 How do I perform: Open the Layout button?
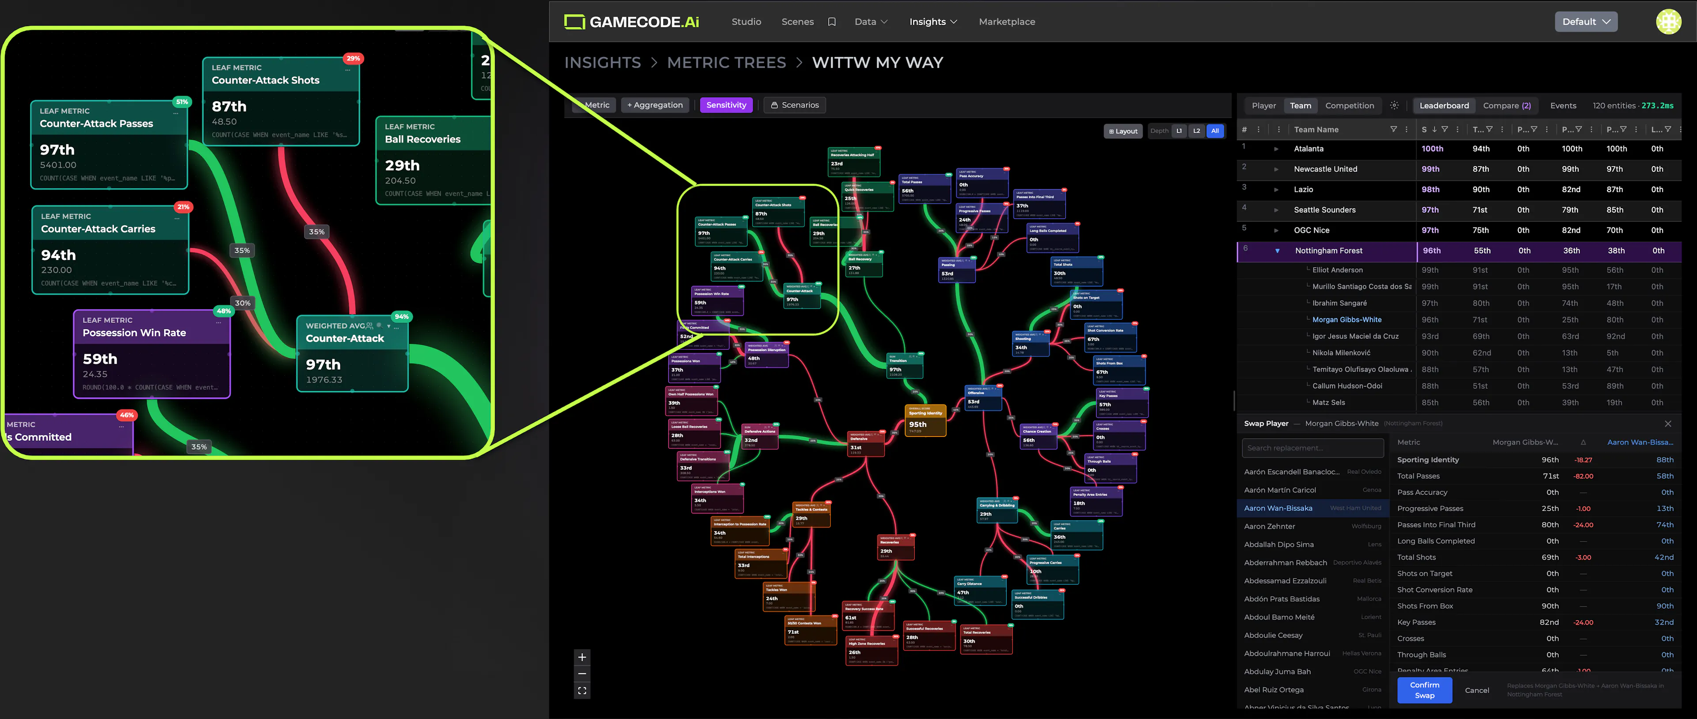click(1122, 131)
